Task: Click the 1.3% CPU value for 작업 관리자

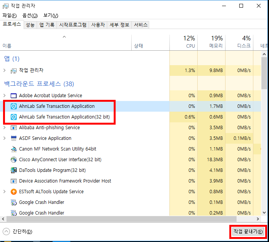Action: coord(190,71)
